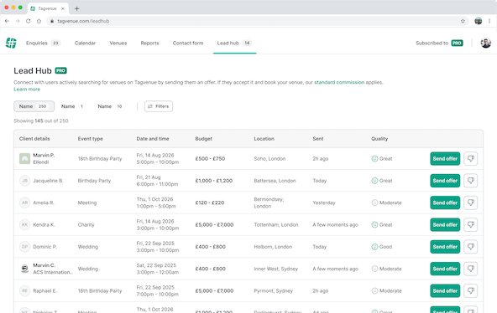Send offer to Raphael E.
Screen dimensions: 497x313
445,290
